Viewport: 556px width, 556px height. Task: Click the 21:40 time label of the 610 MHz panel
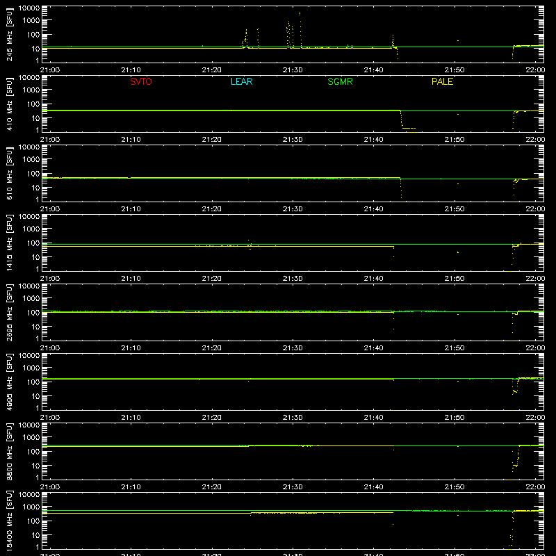coord(373,209)
